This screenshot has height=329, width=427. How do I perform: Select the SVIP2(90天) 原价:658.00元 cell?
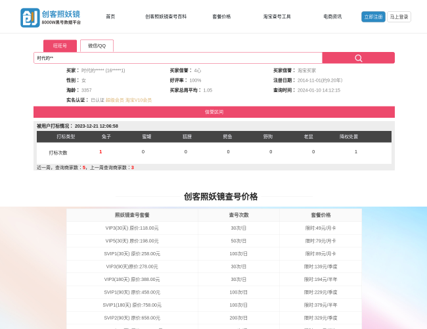(x=132, y=318)
